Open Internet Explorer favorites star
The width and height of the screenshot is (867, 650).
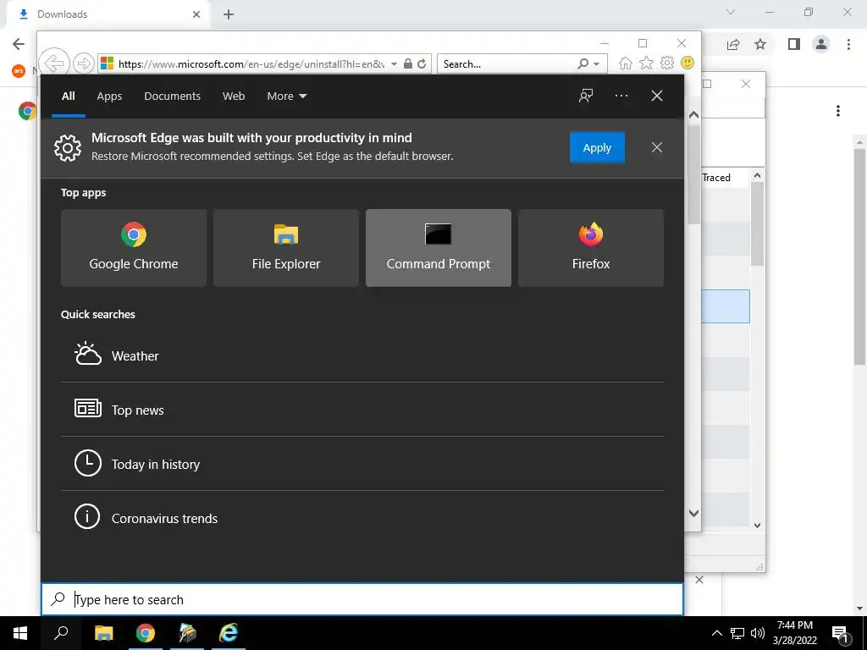pos(646,63)
